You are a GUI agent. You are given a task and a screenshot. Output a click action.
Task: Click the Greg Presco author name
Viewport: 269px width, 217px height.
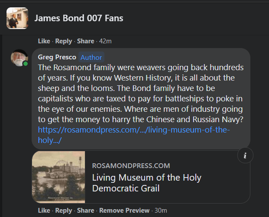(57, 57)
